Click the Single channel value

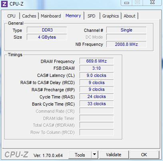[x=126, y=30]
